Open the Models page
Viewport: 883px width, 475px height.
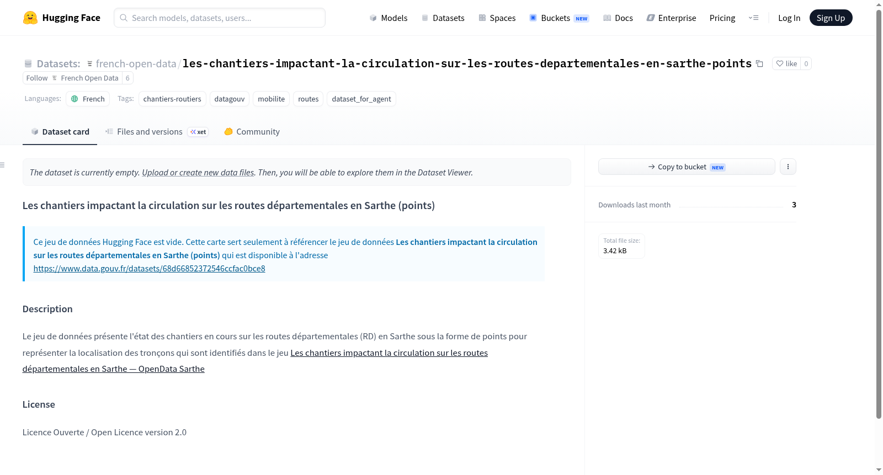[x=389, y=18]
